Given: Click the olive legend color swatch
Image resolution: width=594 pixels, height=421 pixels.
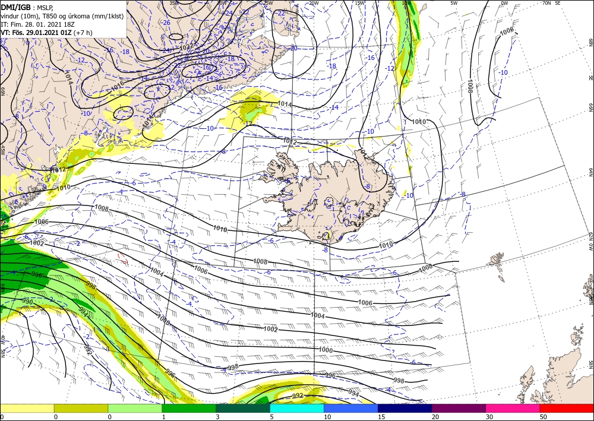Looking at the screenshot, I should [81, 408].
